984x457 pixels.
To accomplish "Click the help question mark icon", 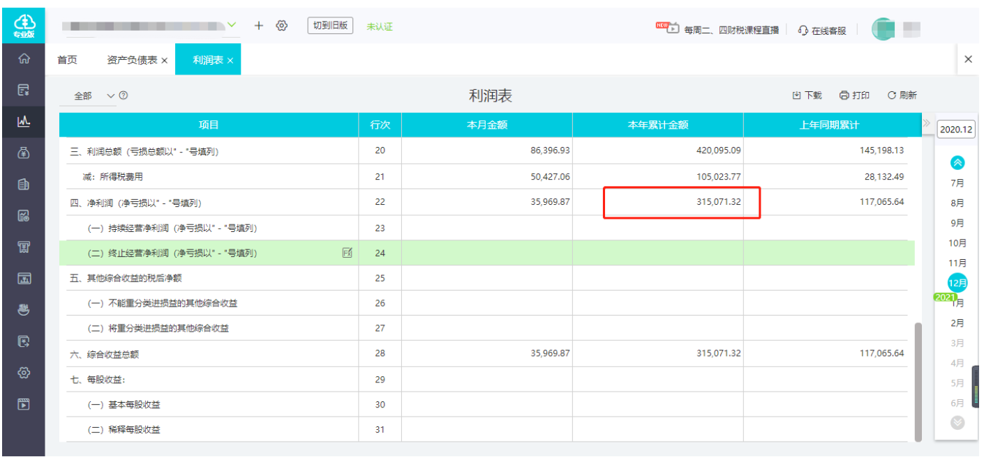I will coord(124,95).
